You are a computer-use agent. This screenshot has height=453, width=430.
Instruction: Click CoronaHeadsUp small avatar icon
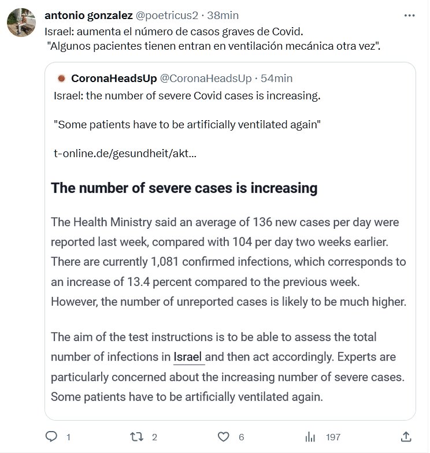pos(62,78)
